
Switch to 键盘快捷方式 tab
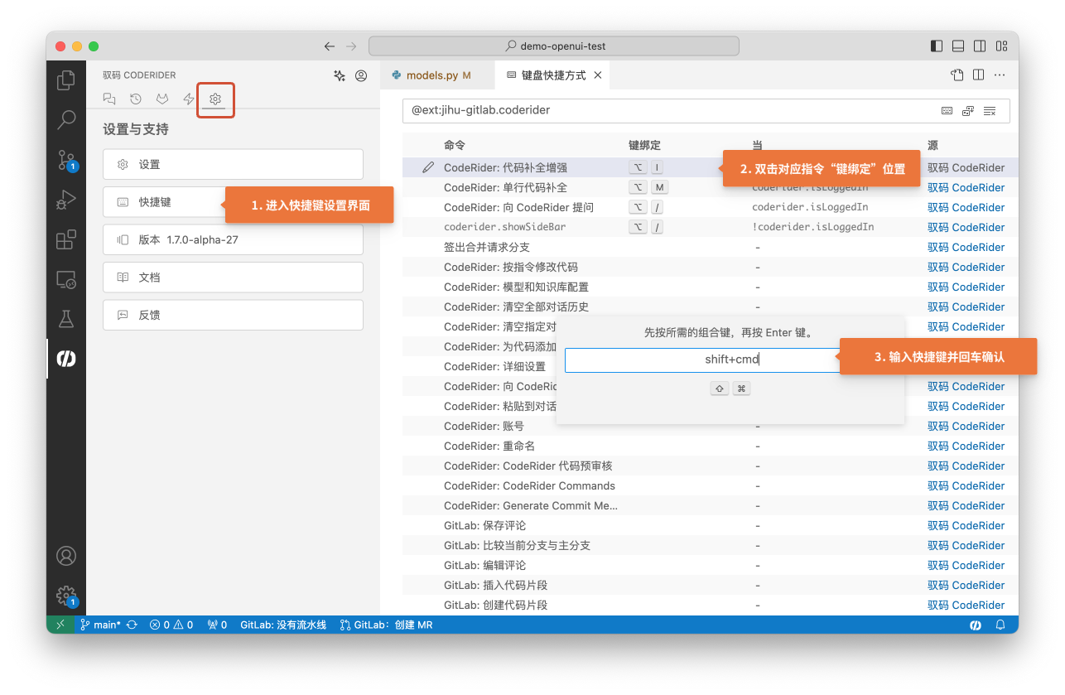coord(553,75)
